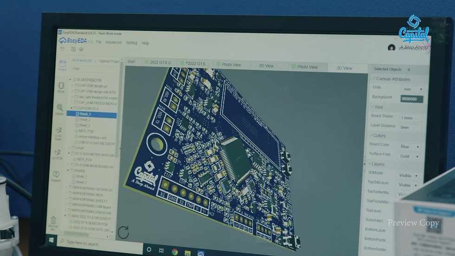This screenshot has height=256, width=455.
Task: Switch to the '2022 G1.6 U...' document tab
Action: pos(159,62)
